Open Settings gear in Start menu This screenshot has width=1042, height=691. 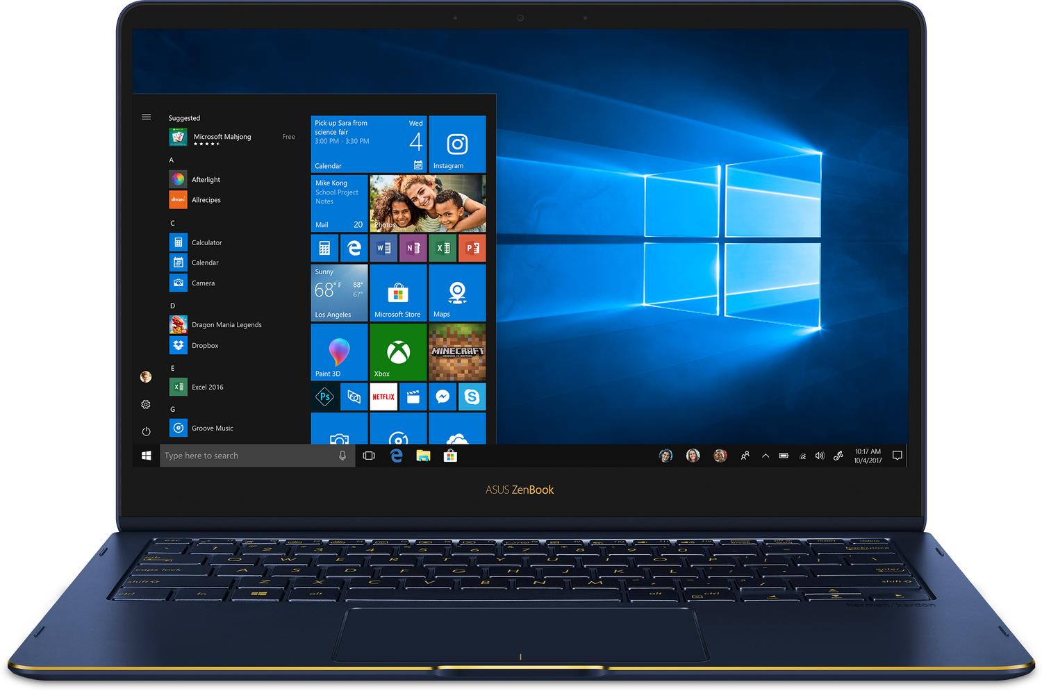pyautogui.click(x=146, y=404)
